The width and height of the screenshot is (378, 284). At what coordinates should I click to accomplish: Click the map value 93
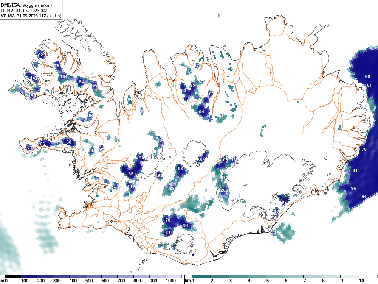(184, 91)
